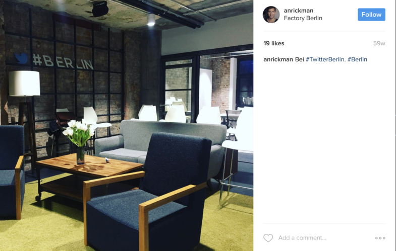Open the #TwitterBerlin hashtag
The width and height of the screenshot is (396, 251).
pos(325,59)
